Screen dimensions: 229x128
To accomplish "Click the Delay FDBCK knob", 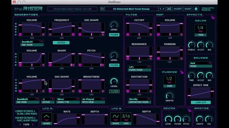I will point(191,45).
